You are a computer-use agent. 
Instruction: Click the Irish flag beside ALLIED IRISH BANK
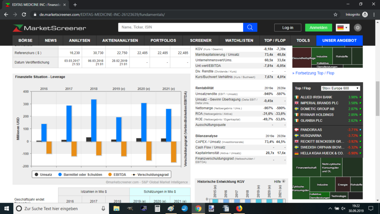point(297,97)
